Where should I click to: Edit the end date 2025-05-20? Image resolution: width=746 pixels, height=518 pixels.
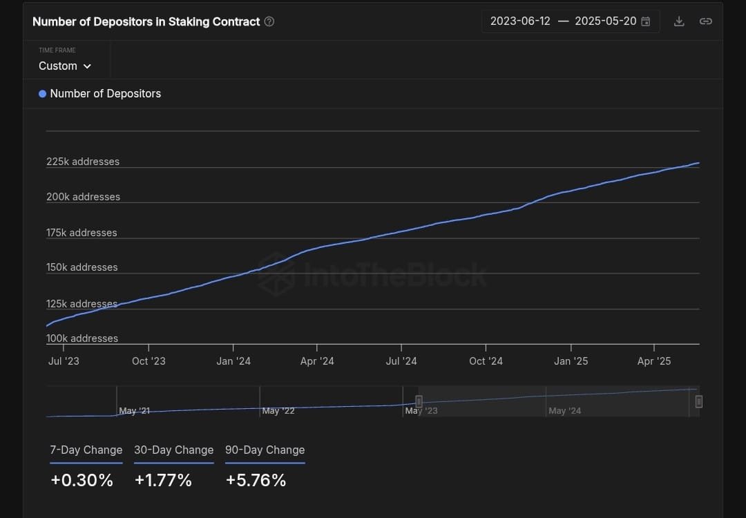pyautogui.click(x=606, y=21)
